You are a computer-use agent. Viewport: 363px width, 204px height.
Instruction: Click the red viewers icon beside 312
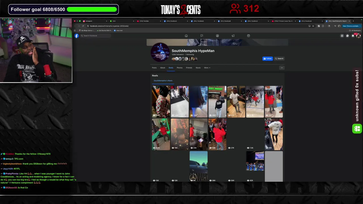(235, 9)
